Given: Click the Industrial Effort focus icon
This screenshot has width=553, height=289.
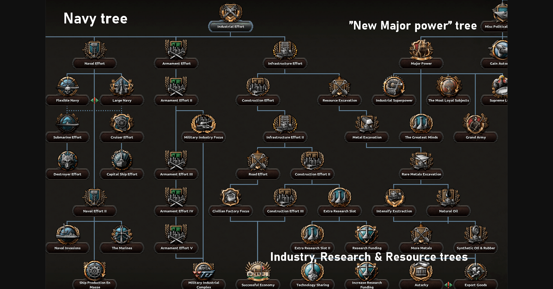Looking at the screenshot, I should [230, 12].
